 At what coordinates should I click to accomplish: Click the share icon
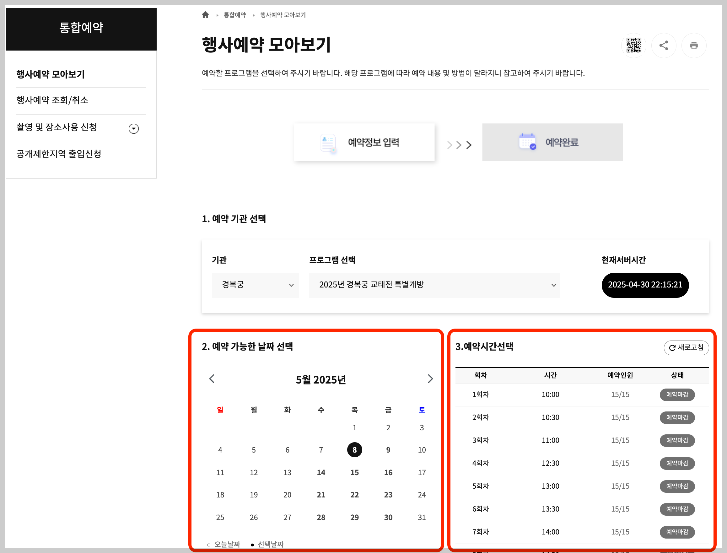click(x=664, y=46)
